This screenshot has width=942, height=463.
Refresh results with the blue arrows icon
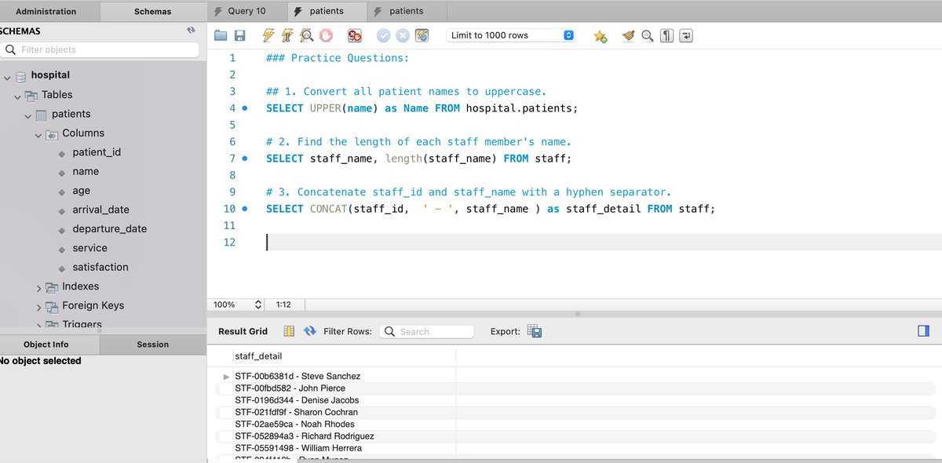coord(309,331)
